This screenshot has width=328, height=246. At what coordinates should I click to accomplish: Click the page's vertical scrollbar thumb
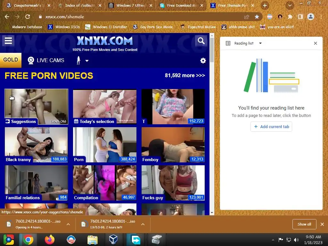212,50
